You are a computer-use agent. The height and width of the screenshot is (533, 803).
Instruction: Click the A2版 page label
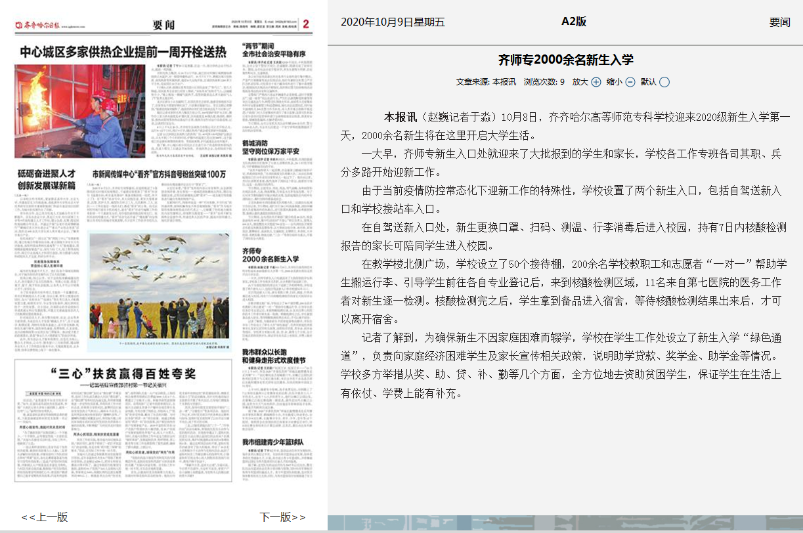point(573,22)
